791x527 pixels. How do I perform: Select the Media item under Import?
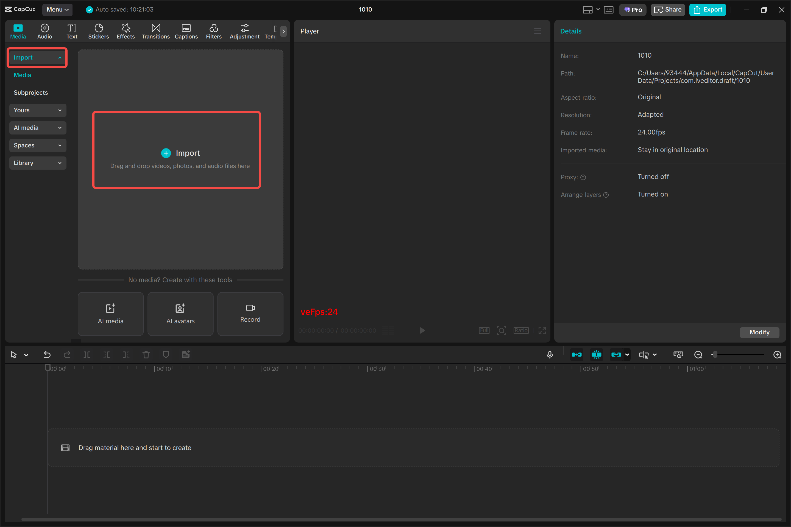[x=22, y=75]
